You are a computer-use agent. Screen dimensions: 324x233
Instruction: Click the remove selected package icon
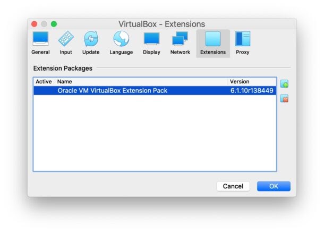pyautogui.click(x=285, y=99)
